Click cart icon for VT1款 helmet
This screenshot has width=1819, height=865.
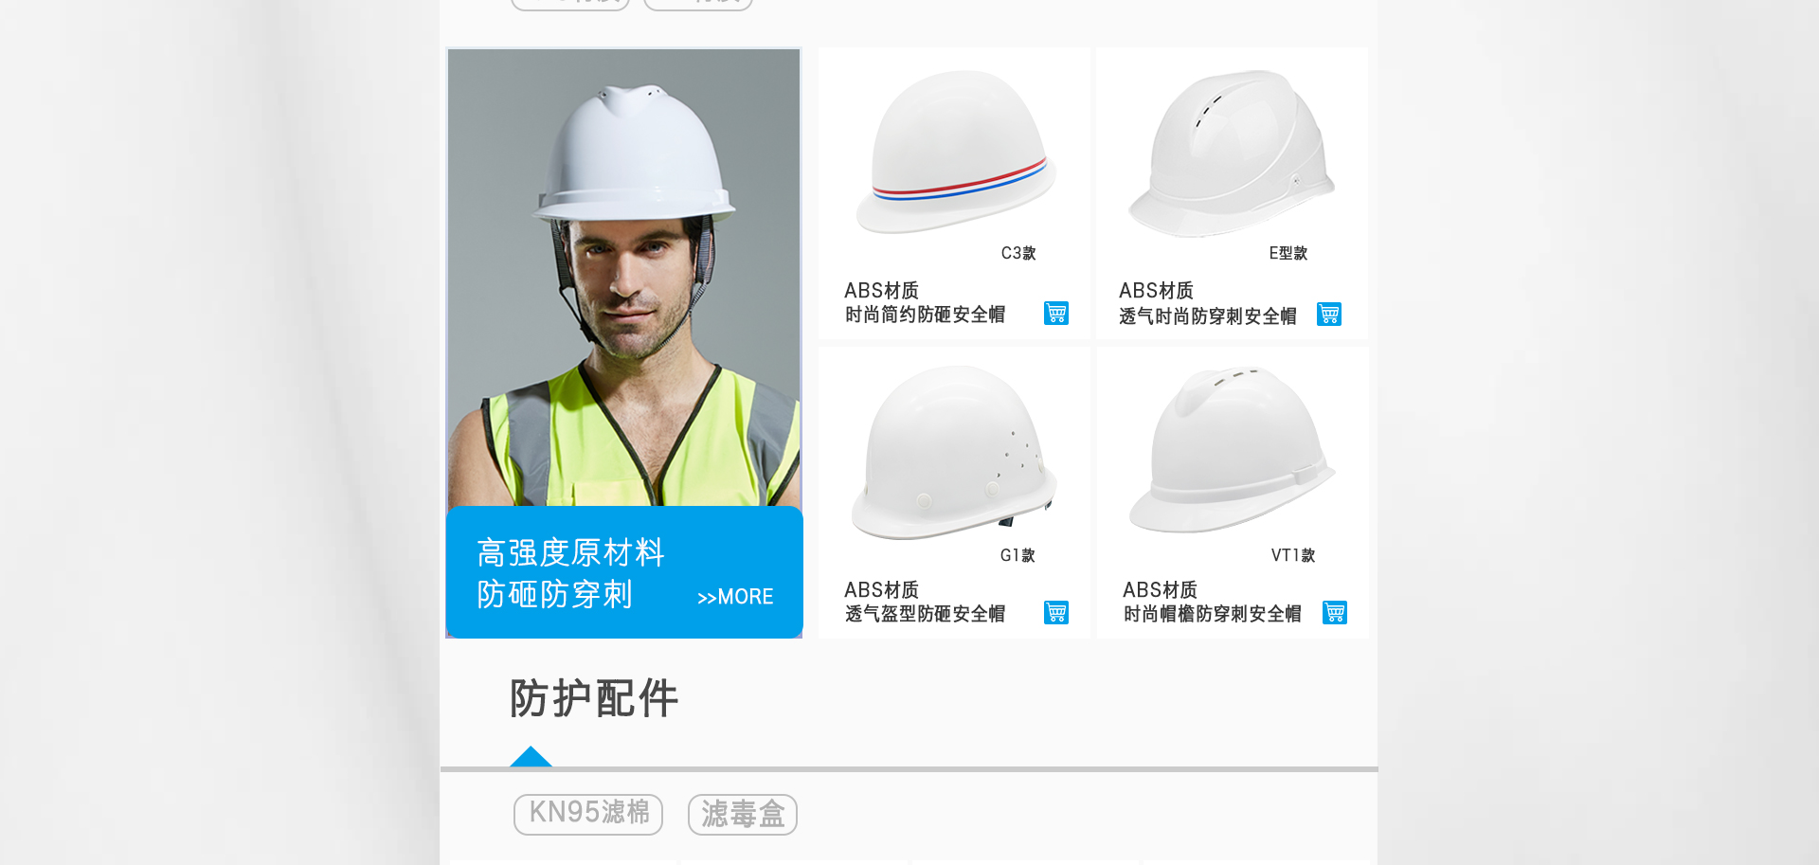pyautogui.click(x=1335, y=613)
